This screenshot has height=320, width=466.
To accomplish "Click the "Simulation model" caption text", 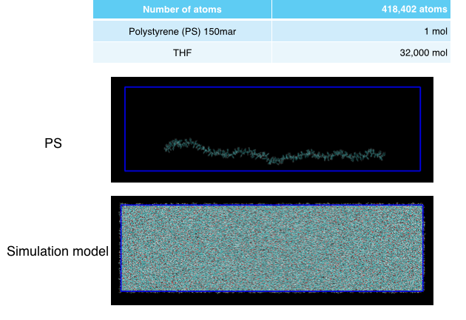I will [58, 251].
